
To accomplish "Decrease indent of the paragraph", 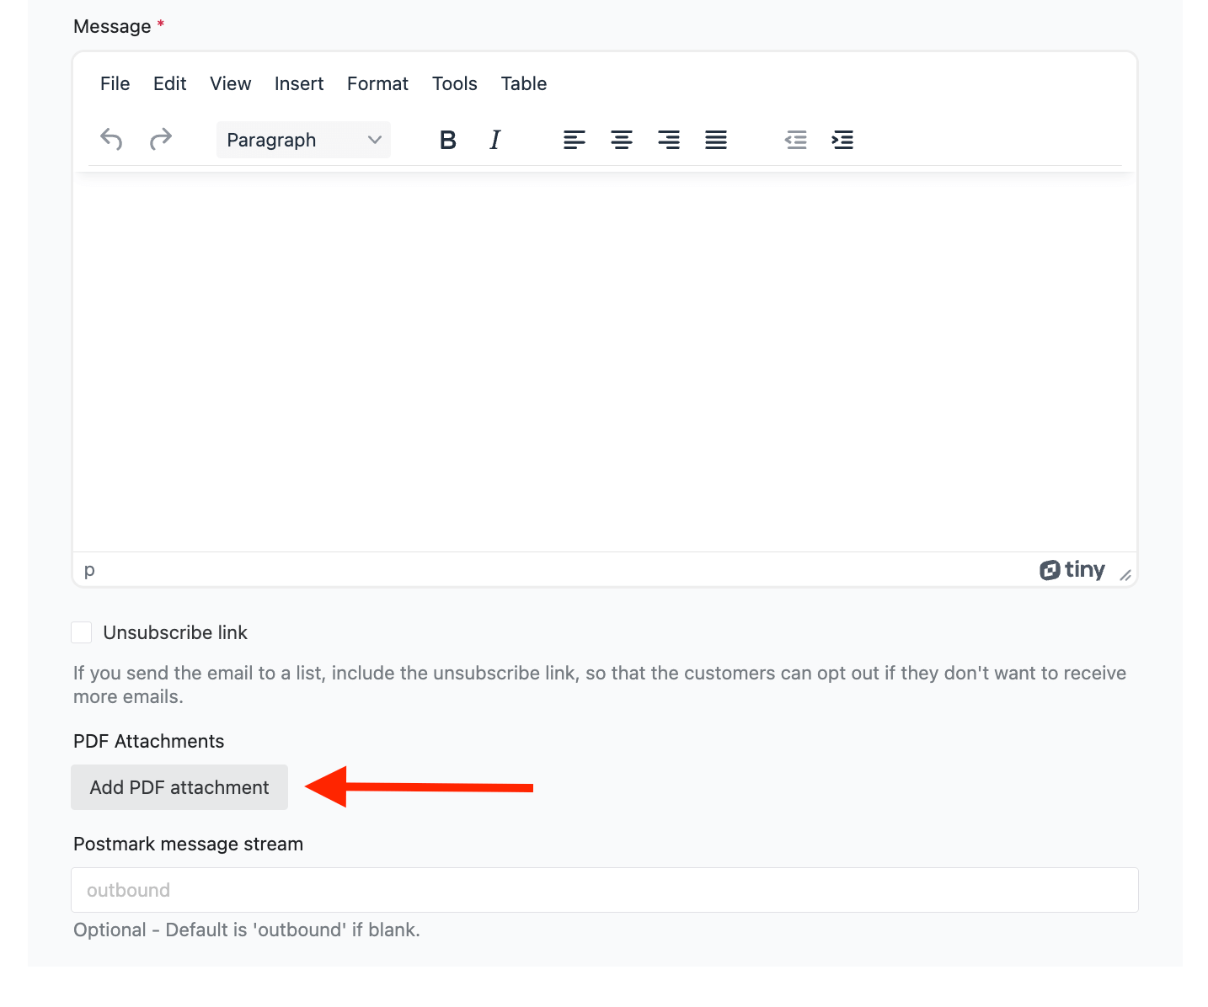I will click(x=795, y=140).
